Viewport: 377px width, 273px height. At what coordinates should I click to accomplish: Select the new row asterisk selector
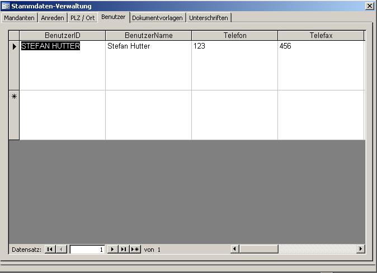point(14,97)
